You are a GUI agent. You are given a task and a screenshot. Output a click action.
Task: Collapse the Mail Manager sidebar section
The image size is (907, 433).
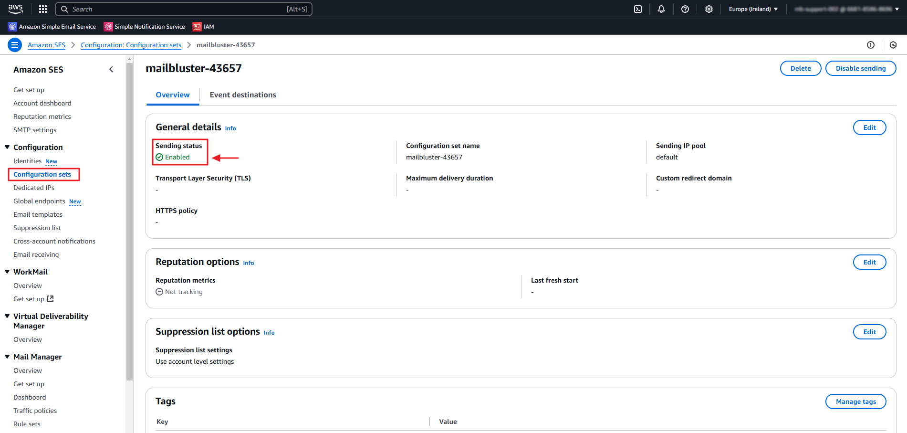[x=7, y=357]
